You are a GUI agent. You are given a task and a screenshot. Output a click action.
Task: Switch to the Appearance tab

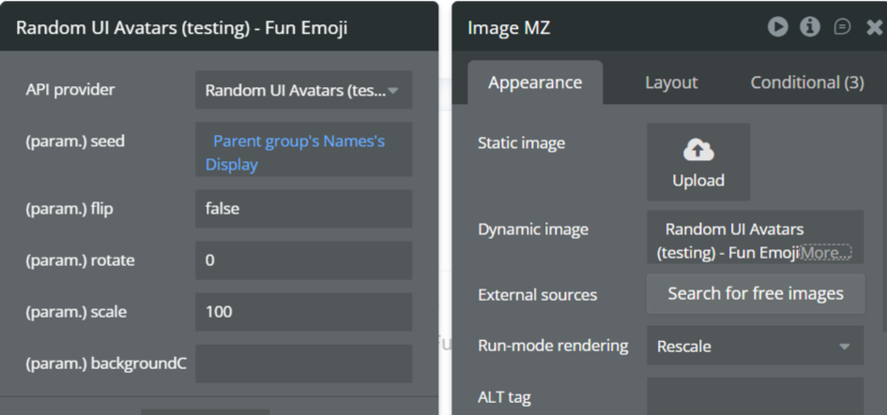(x=535, y=82)
